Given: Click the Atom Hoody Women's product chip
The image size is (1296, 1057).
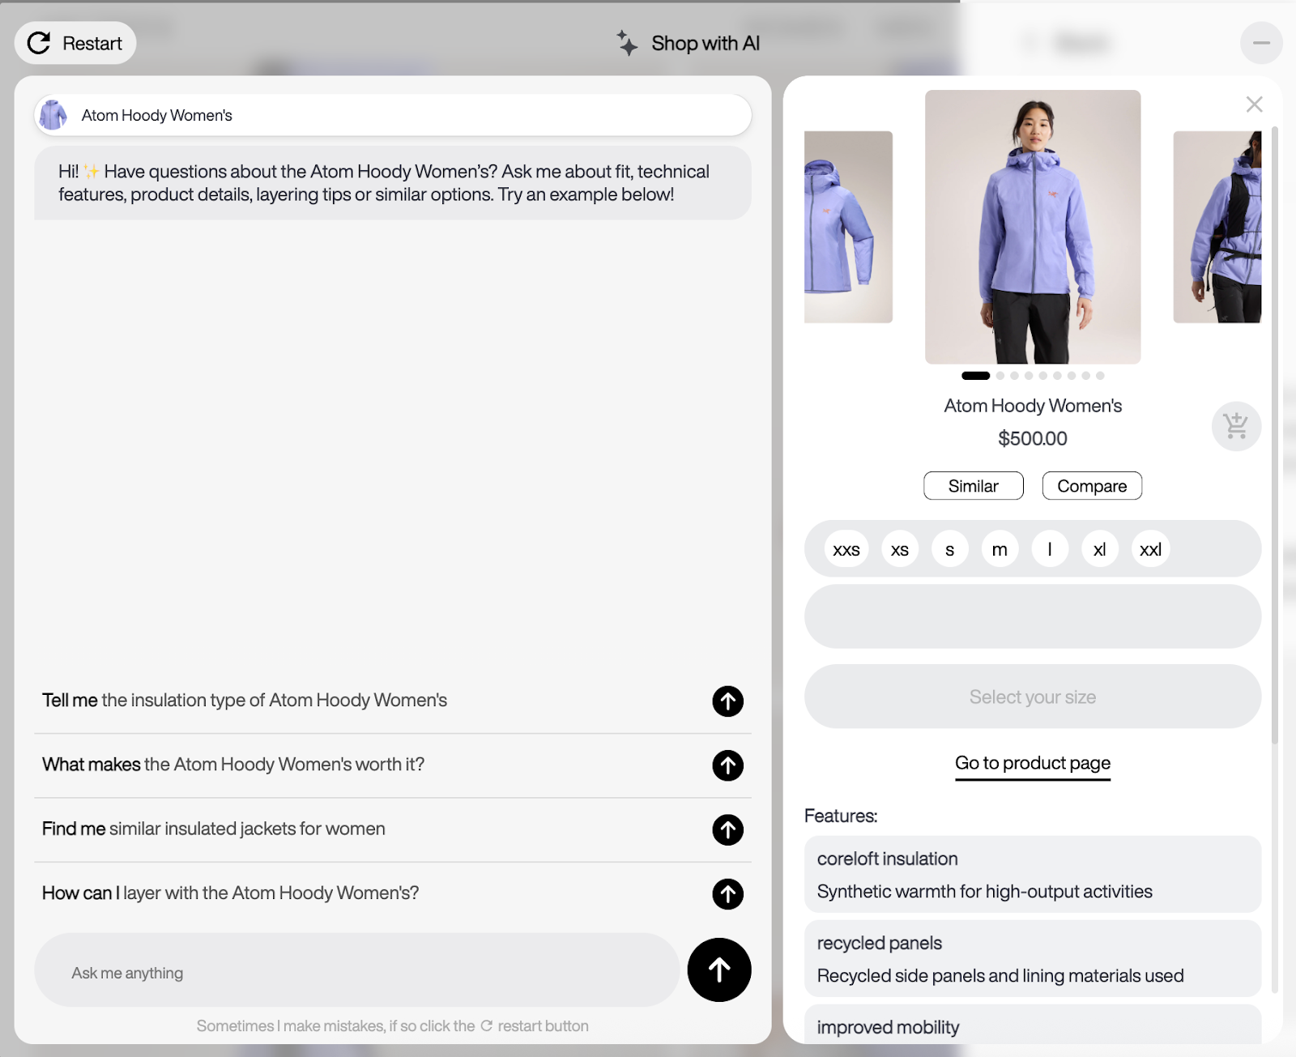Looking at the screenshot, I should [x=393, y=115].
